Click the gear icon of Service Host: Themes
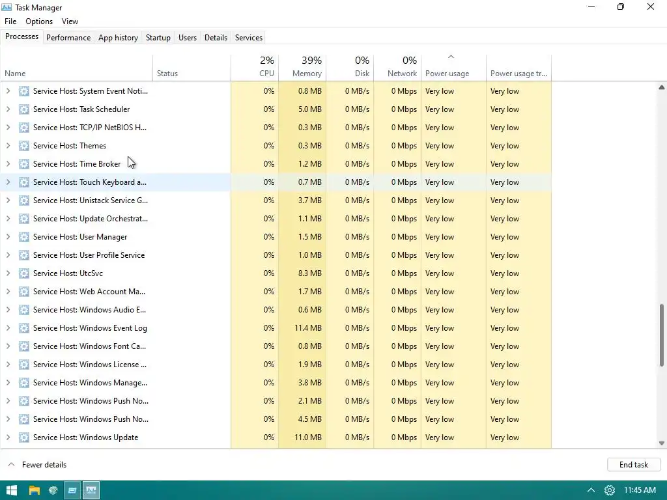 click(24, 146)
